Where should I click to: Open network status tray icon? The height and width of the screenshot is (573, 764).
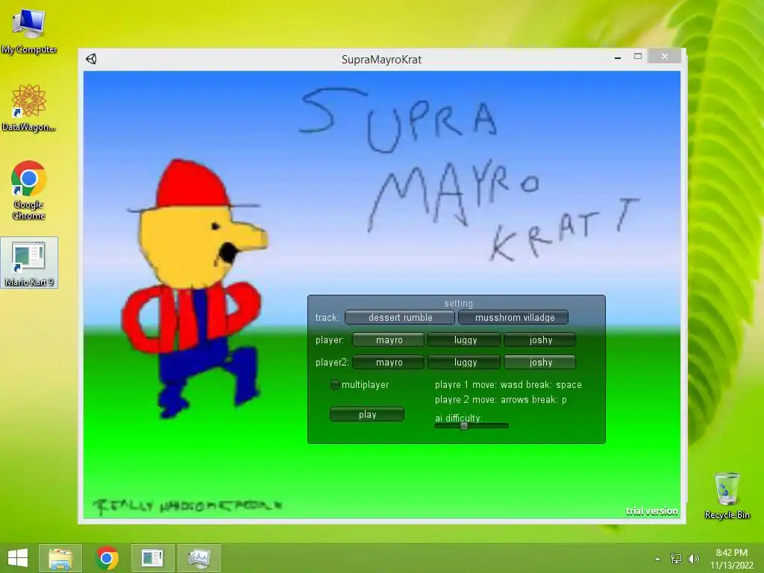676,559
